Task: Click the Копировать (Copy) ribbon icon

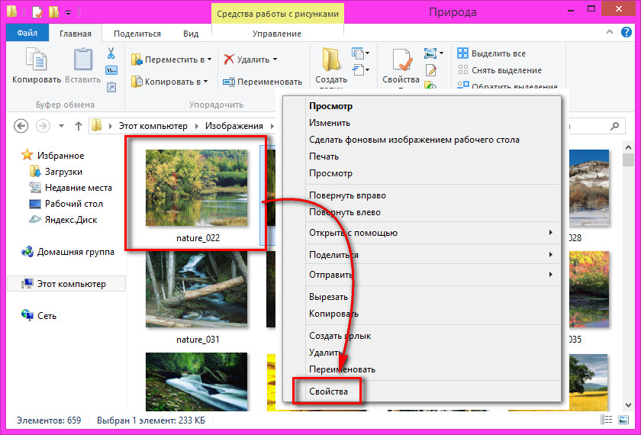Action: pos(37,59)
